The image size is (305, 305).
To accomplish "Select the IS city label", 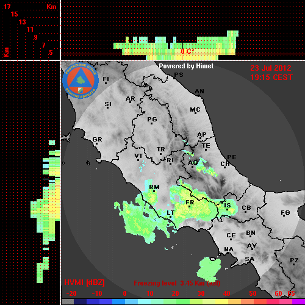I will (x=228, y=206).
